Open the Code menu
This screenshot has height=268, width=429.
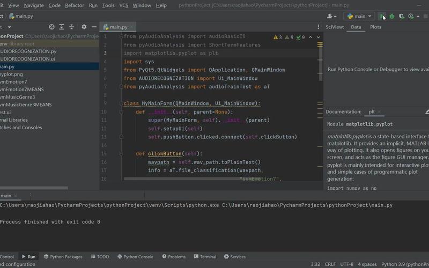[55, 5]
